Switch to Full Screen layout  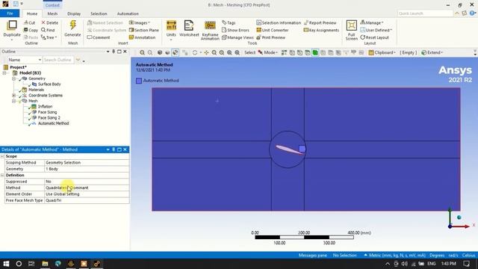click(x=352, y=30)
